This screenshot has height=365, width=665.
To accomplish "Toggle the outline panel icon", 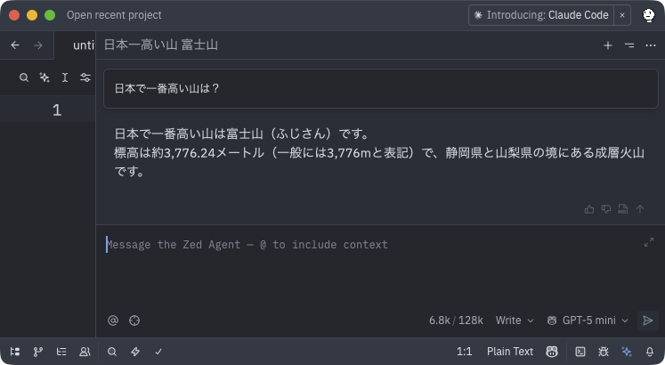I will [61, 352].
